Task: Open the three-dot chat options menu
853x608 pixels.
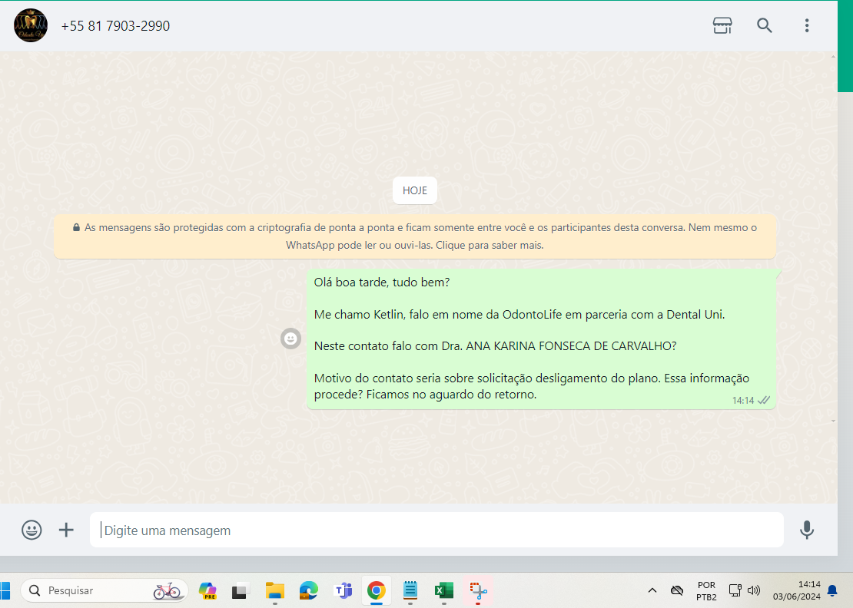Action: click(x=806, y=25)
